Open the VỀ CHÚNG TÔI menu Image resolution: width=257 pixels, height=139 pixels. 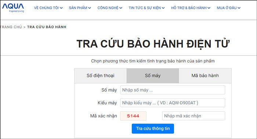click(x=48, y=8)
